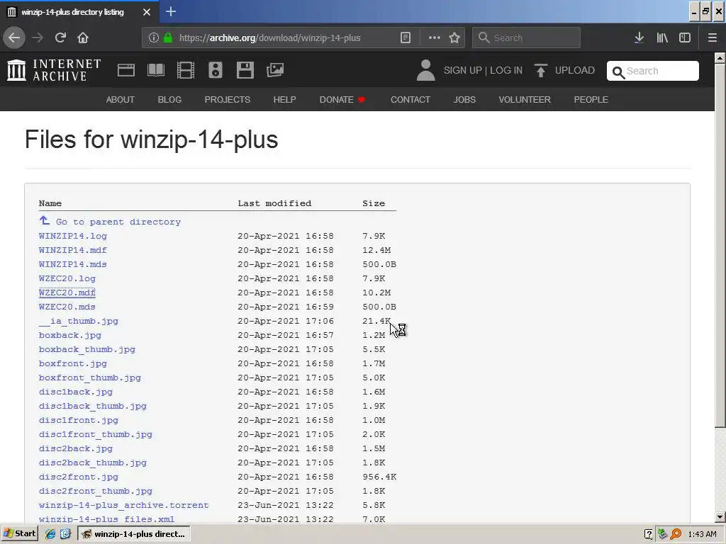Open the Firefox hamburger menu
This screenshot has width=726, height=544.
coord(712,38)
